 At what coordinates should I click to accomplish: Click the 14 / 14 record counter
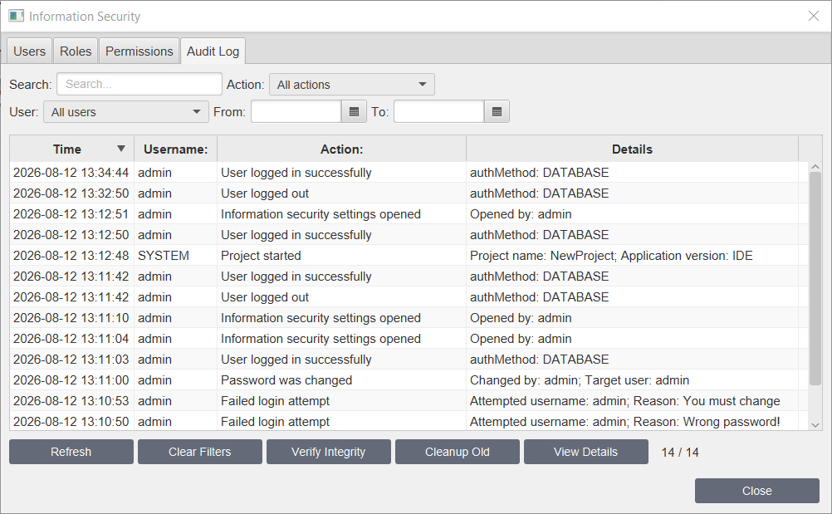(680, 453)
